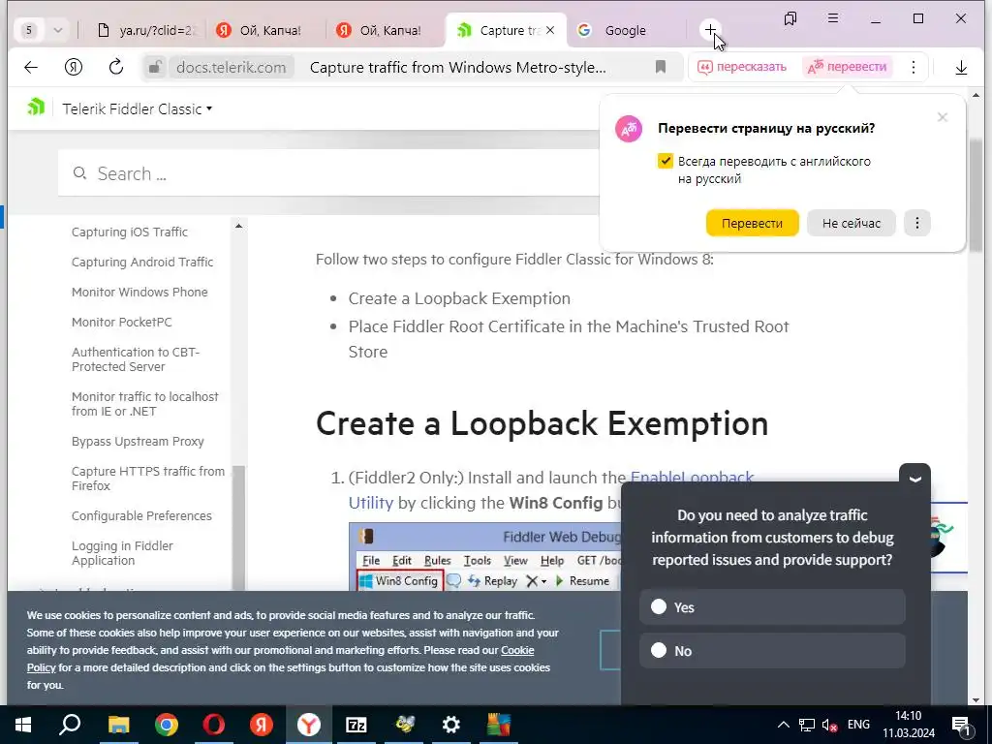
Task: Click the search magnifier icon in the docs
Action: [79, 172]
